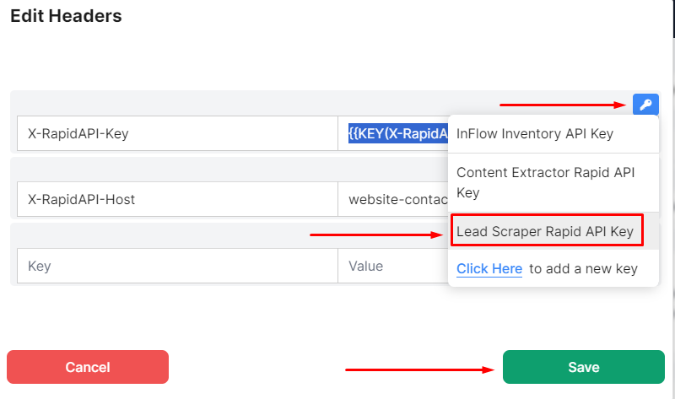675x399 pixels.
Task: Choose InFlow Inventory API Key entry
Action: pyautogui.click(x=553, y=134)
